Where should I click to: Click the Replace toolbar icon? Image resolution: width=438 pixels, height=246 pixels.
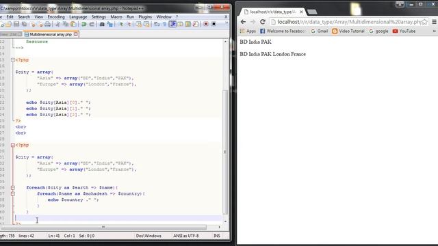point(109,25)
